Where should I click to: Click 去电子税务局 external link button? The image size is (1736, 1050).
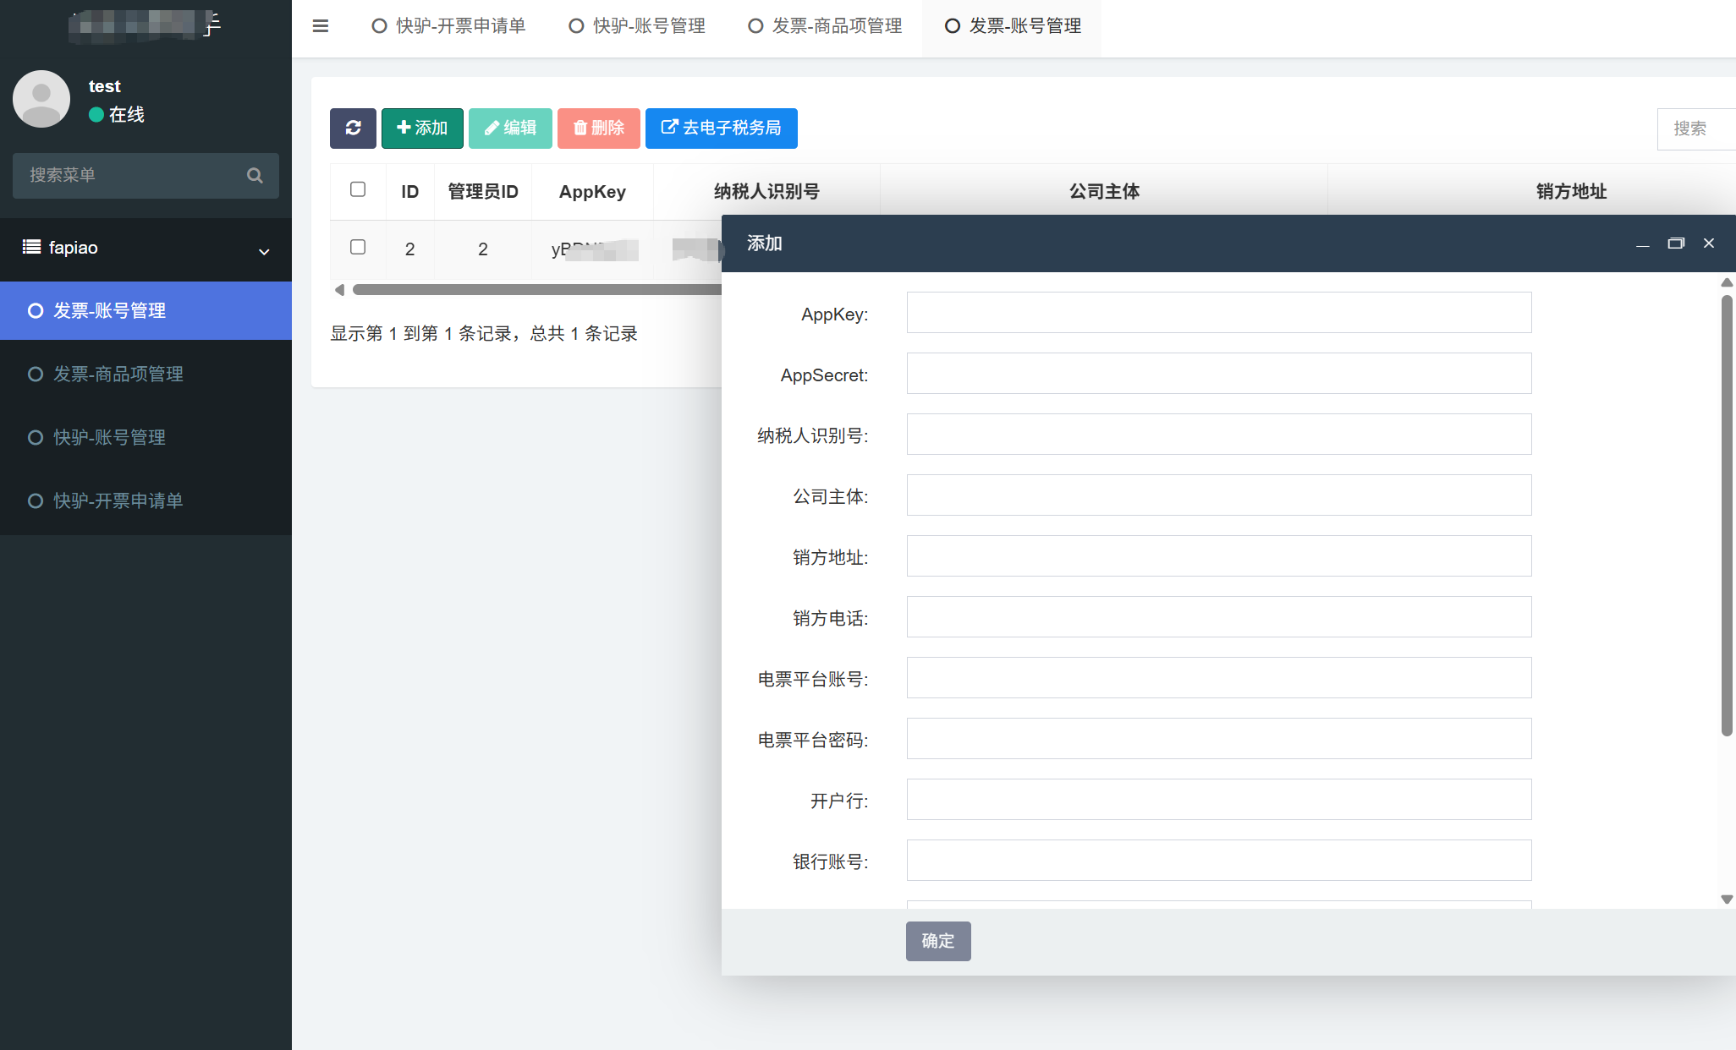click(721, 128)
